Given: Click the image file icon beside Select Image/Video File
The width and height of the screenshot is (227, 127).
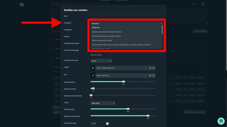Looking at the screenshot, I should (x=93, y=68).
